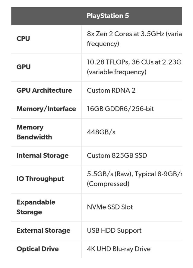Click the NVMe SSD Slot value
The width and height of the screenshot is (193, 268).
pyautogui.click(x=110, y=207)
